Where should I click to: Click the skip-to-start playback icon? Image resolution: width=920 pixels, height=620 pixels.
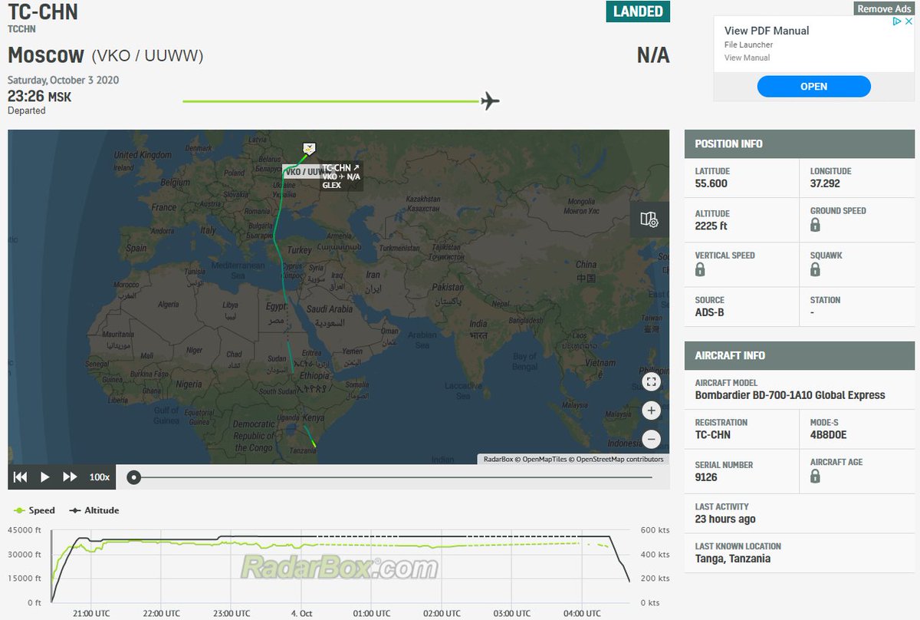21,477
